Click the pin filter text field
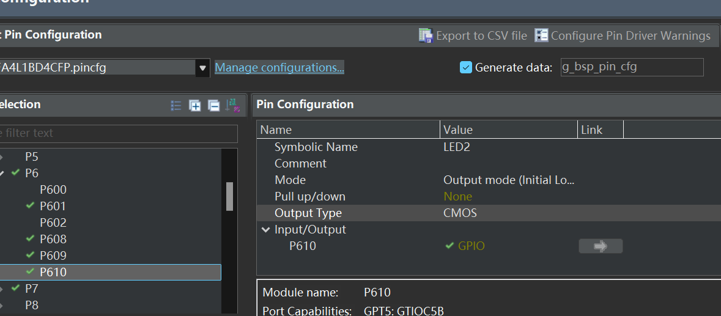 pos(119,133)
